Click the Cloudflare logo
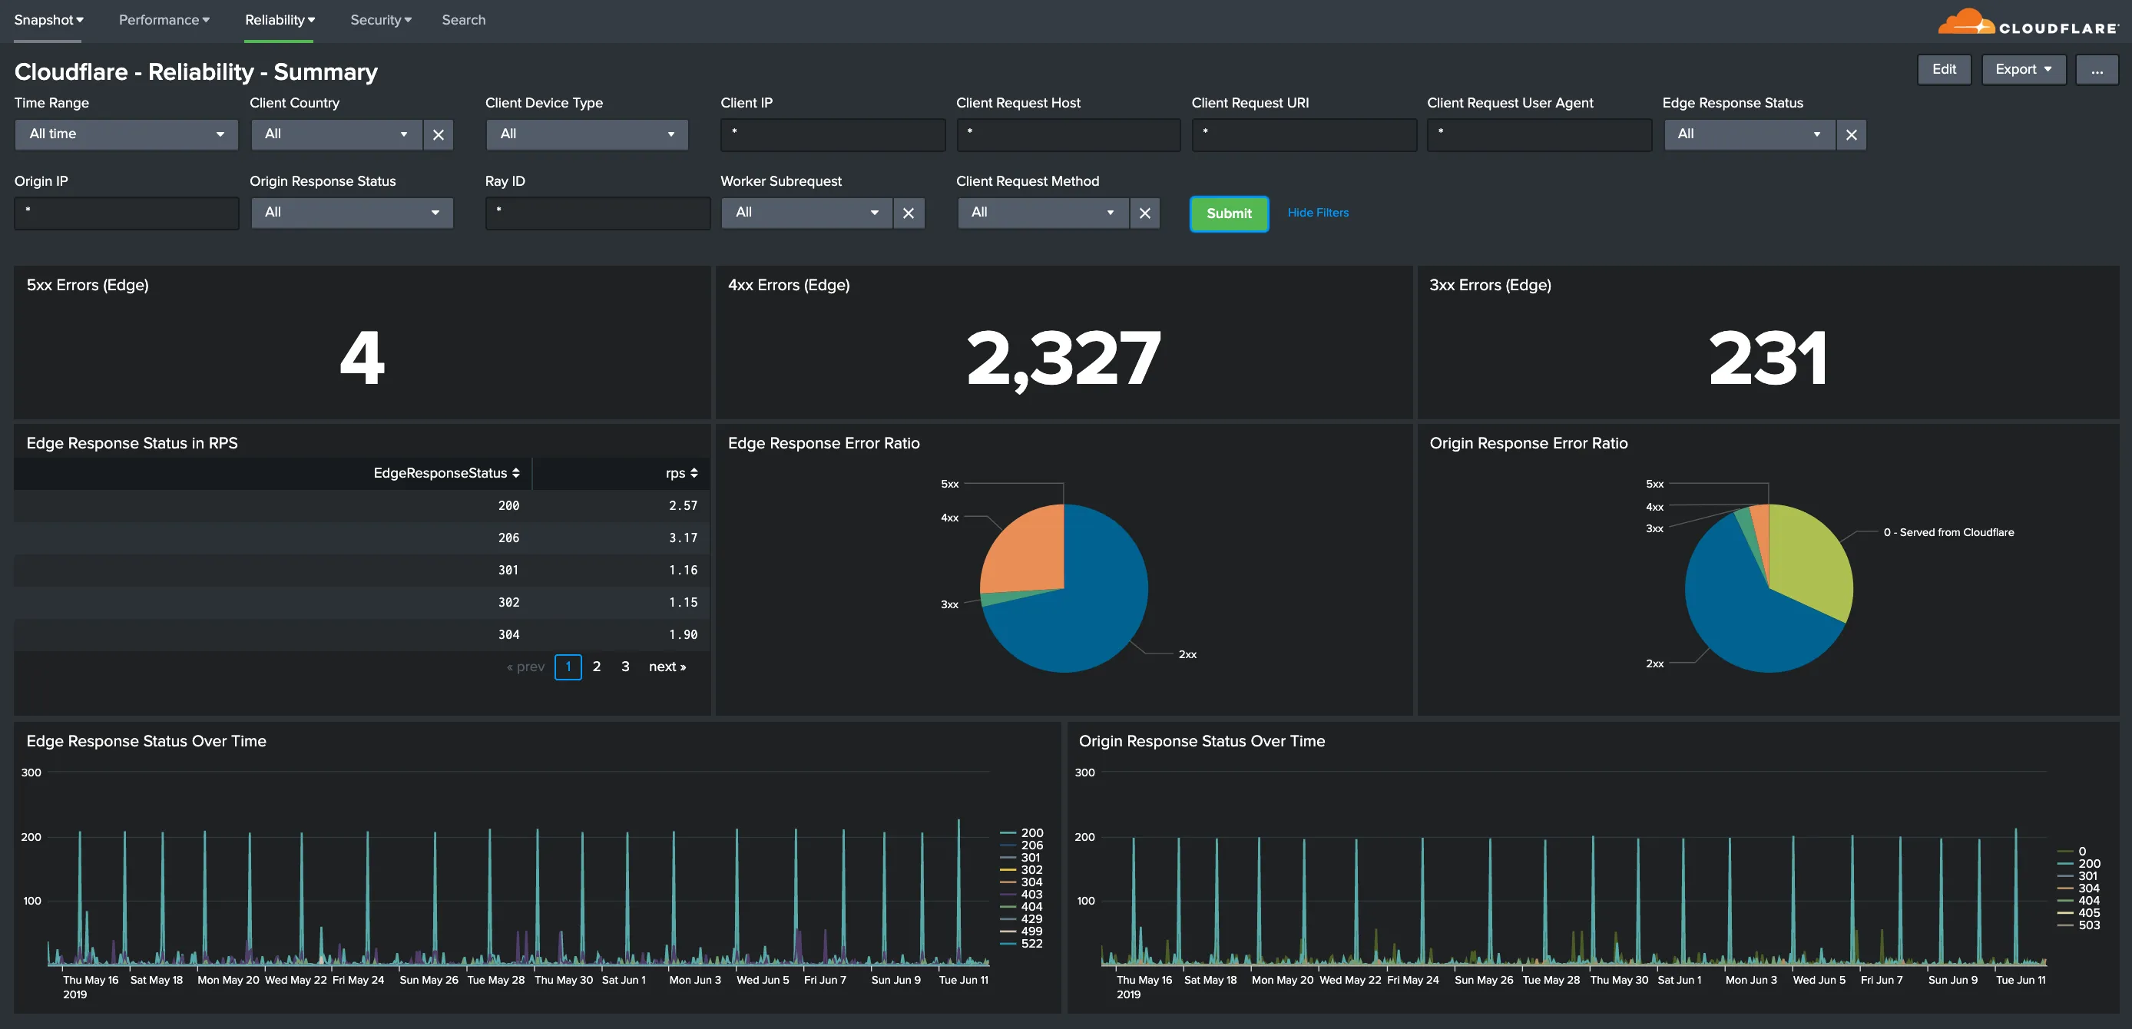 [x=2026, y=22]
